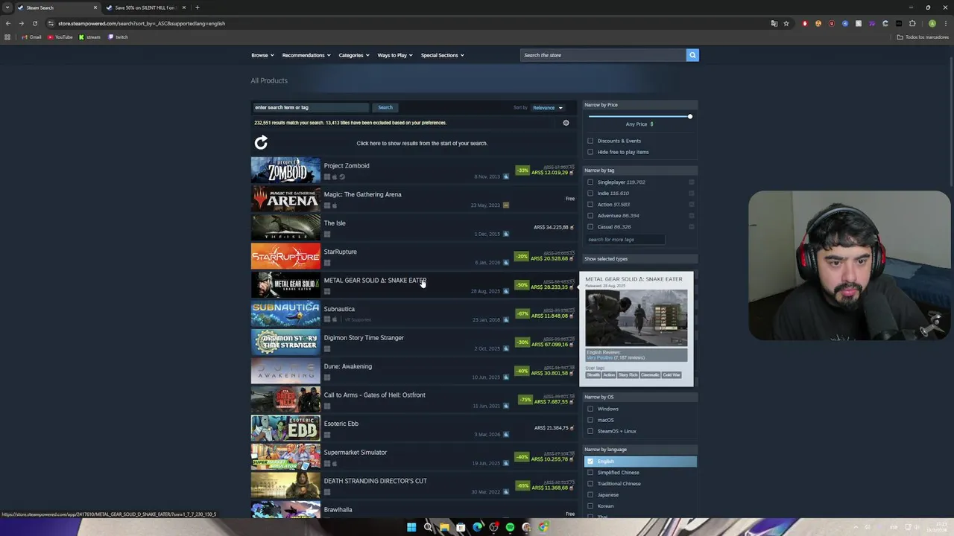Screen dimensions: 954x536
Task: Open the Chrome extensions puzzle icon
Action: click(x=912, y=23)
